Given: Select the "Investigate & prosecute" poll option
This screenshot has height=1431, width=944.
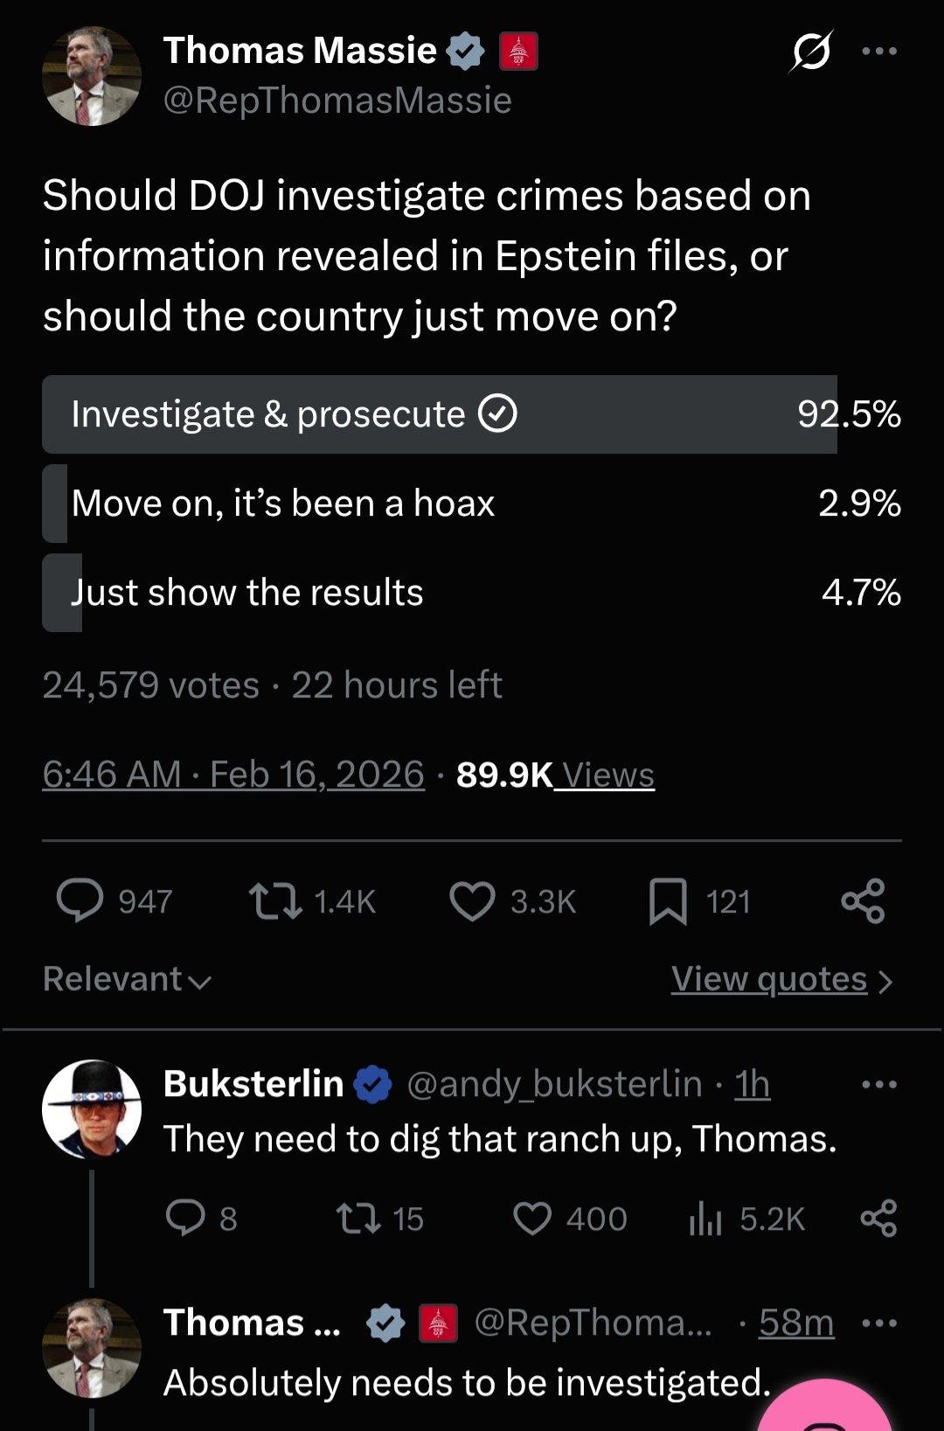Looking at the screenshot, I should [x=439, y=414].
